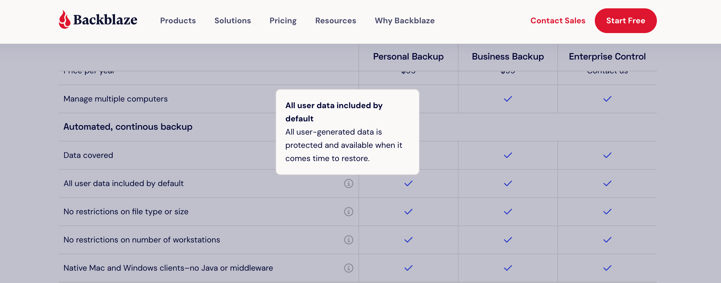Click info icon for file type or size row
The height and width of the screenshot is (283, 721).
(x=348, y=212)
